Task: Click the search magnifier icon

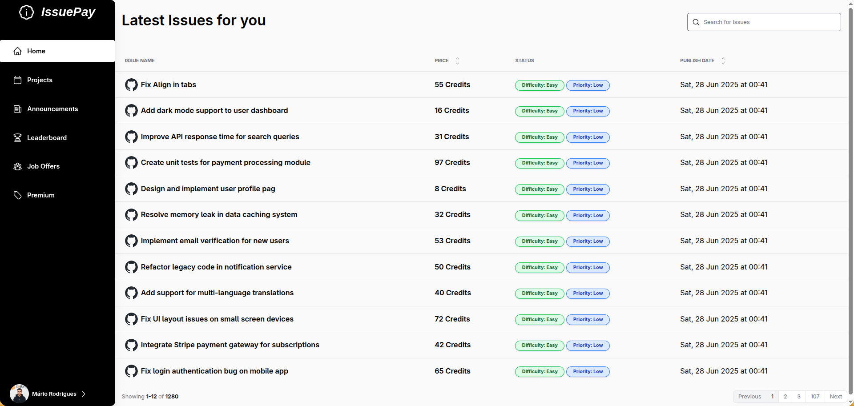Action: [696, 22]
